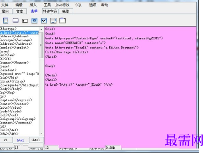
Task: Open the java特效 menu
Action: (x=62, y=5)
